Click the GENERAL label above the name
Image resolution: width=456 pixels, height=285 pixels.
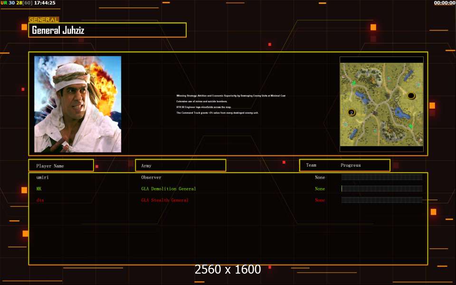44,20
